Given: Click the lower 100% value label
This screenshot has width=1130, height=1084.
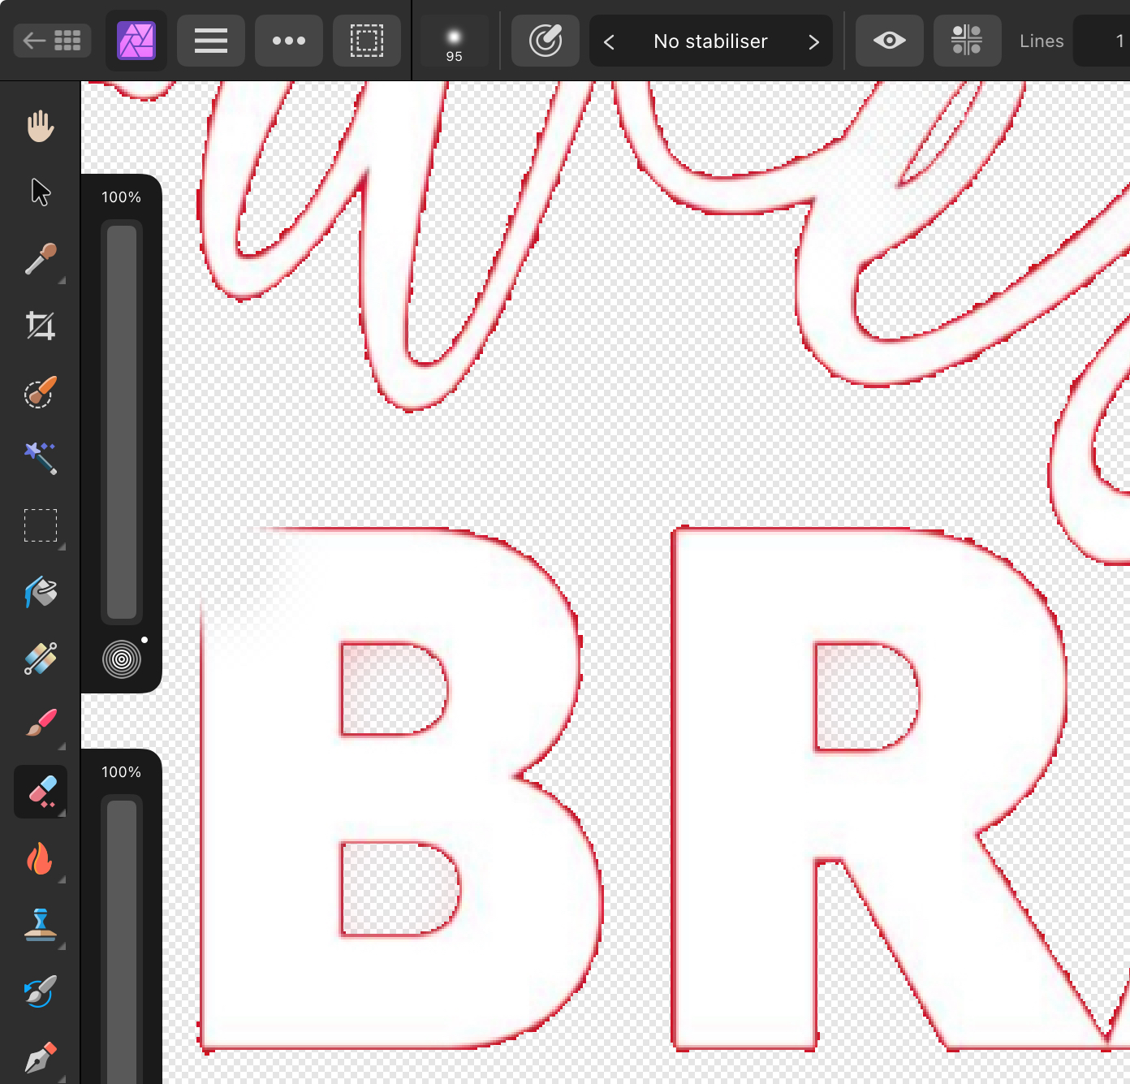Looking at the screenshot, I should [x=121, y=772].
